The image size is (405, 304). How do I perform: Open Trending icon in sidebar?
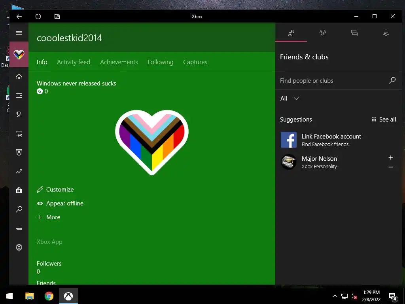[19, 171]
